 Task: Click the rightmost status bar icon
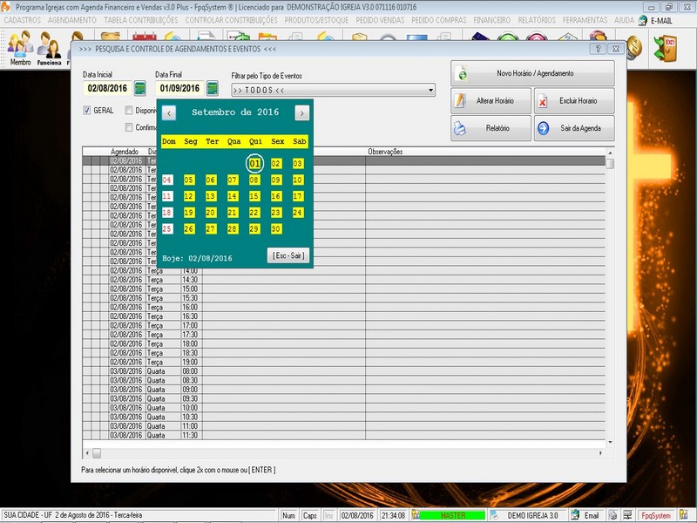coord(684,515)
